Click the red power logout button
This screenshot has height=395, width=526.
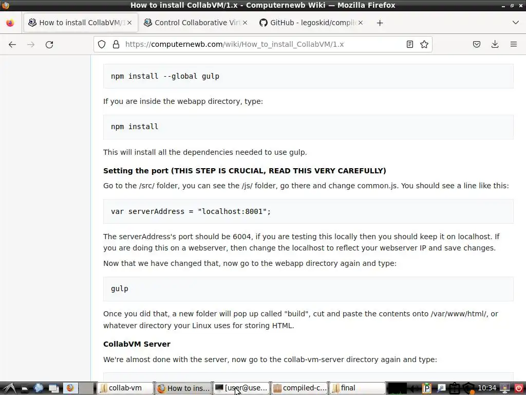[519, 389]
